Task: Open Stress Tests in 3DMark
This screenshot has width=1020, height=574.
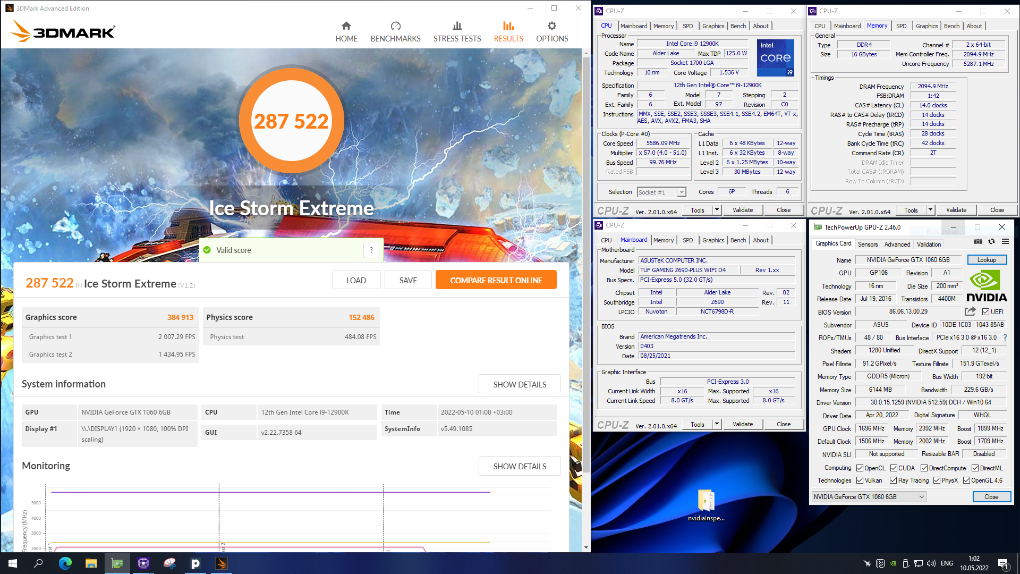Action: [457, 32]
